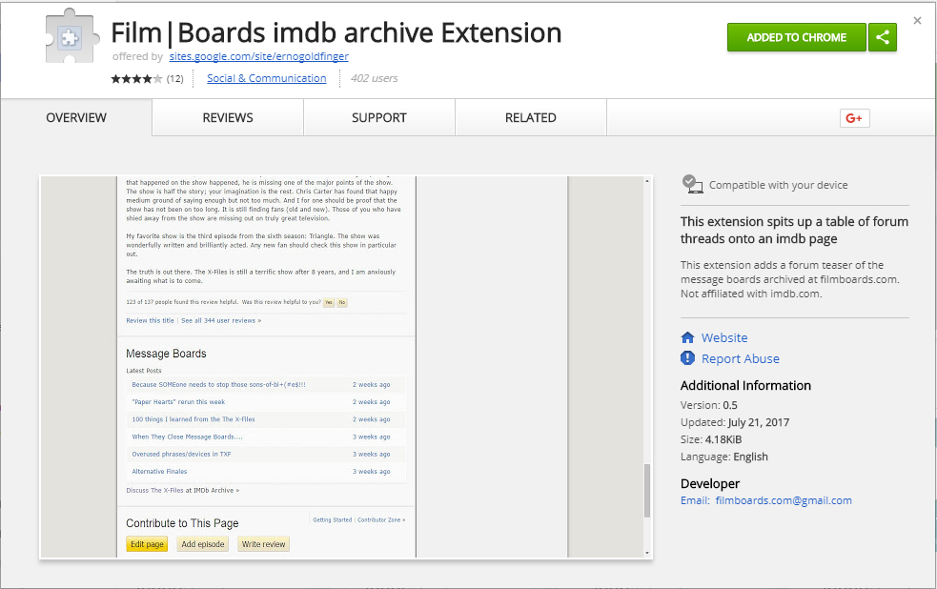
Task: Click the Size: 4.18KiB text
Action: pos(711,439)
